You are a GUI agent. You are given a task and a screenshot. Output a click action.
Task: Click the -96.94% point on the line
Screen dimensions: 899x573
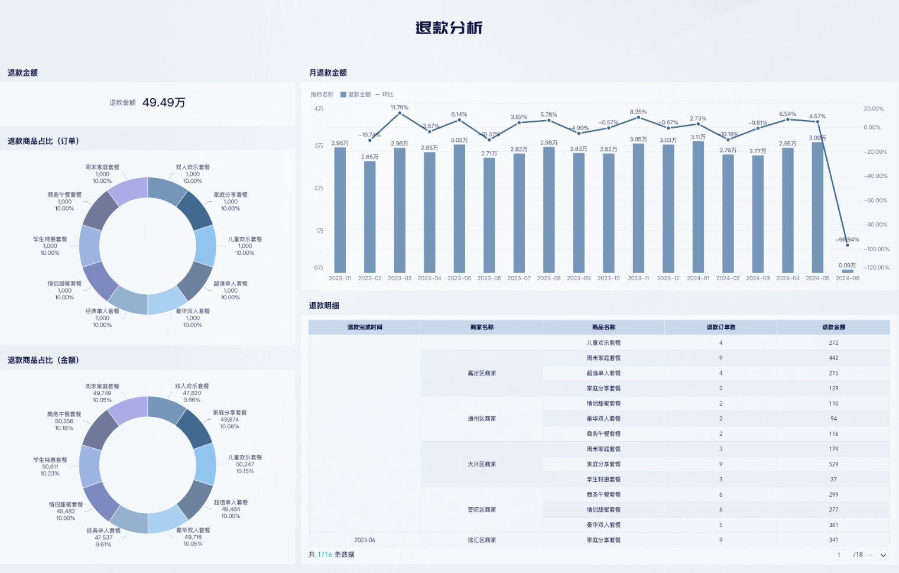coord(848,245)
